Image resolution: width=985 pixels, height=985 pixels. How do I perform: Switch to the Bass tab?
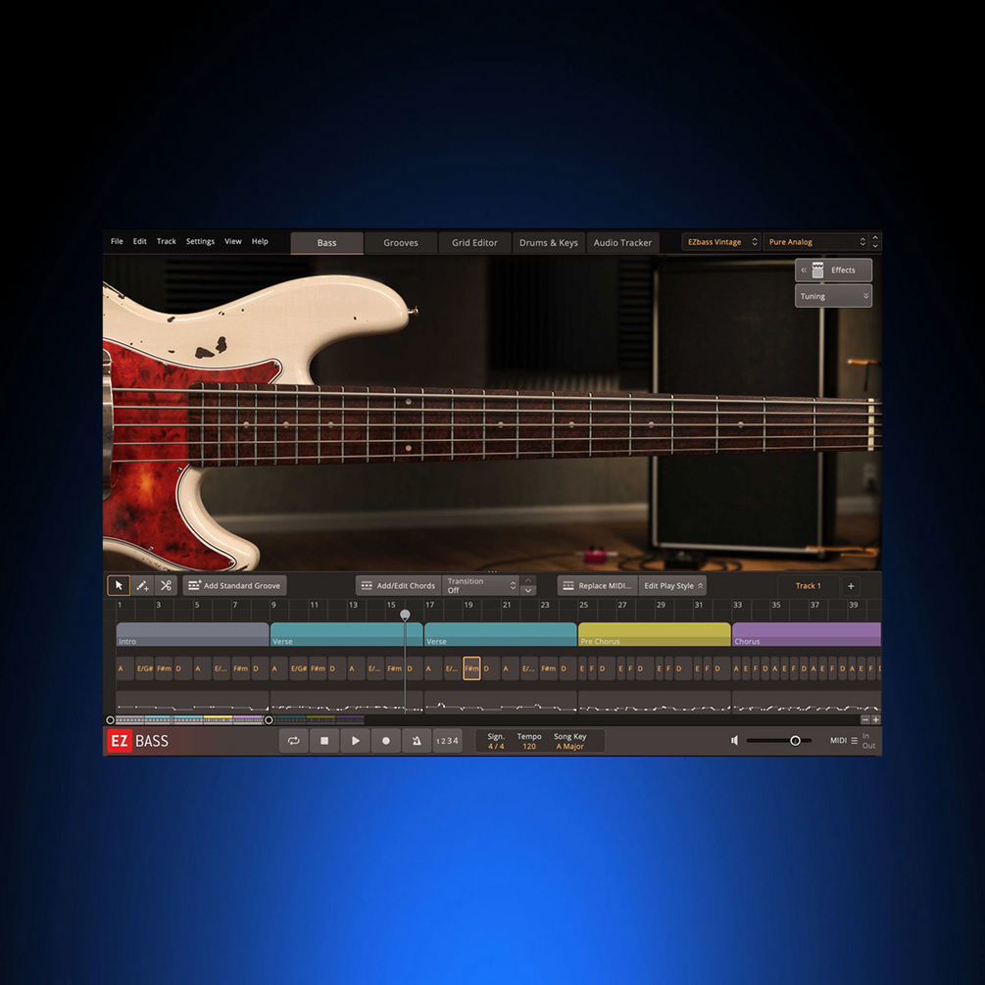point(326,242)
